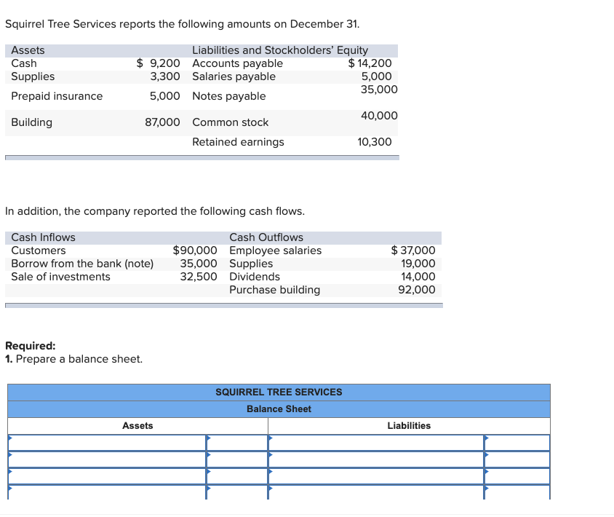Click the Liabilities column header in Balance Sheet
Viewport: 614px width, 517px height.
pos(409,426)
